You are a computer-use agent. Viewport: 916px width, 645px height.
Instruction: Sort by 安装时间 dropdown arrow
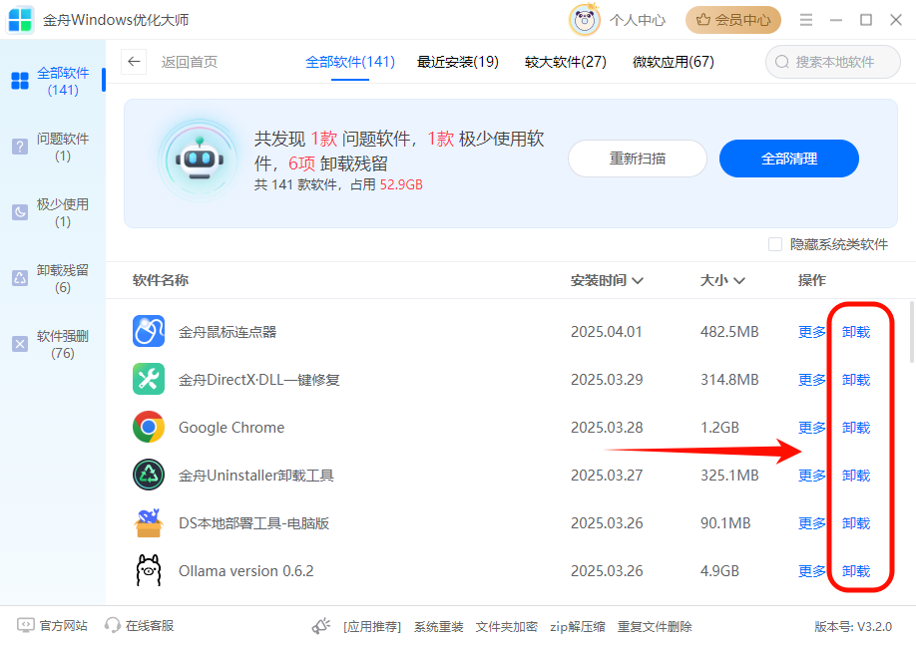638,281
